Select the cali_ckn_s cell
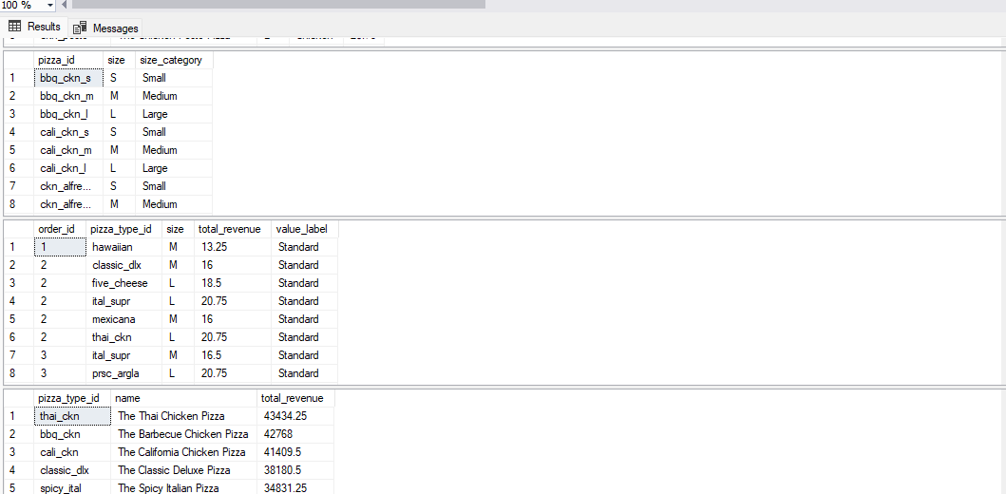1006x494 pixels. point(68,132)
